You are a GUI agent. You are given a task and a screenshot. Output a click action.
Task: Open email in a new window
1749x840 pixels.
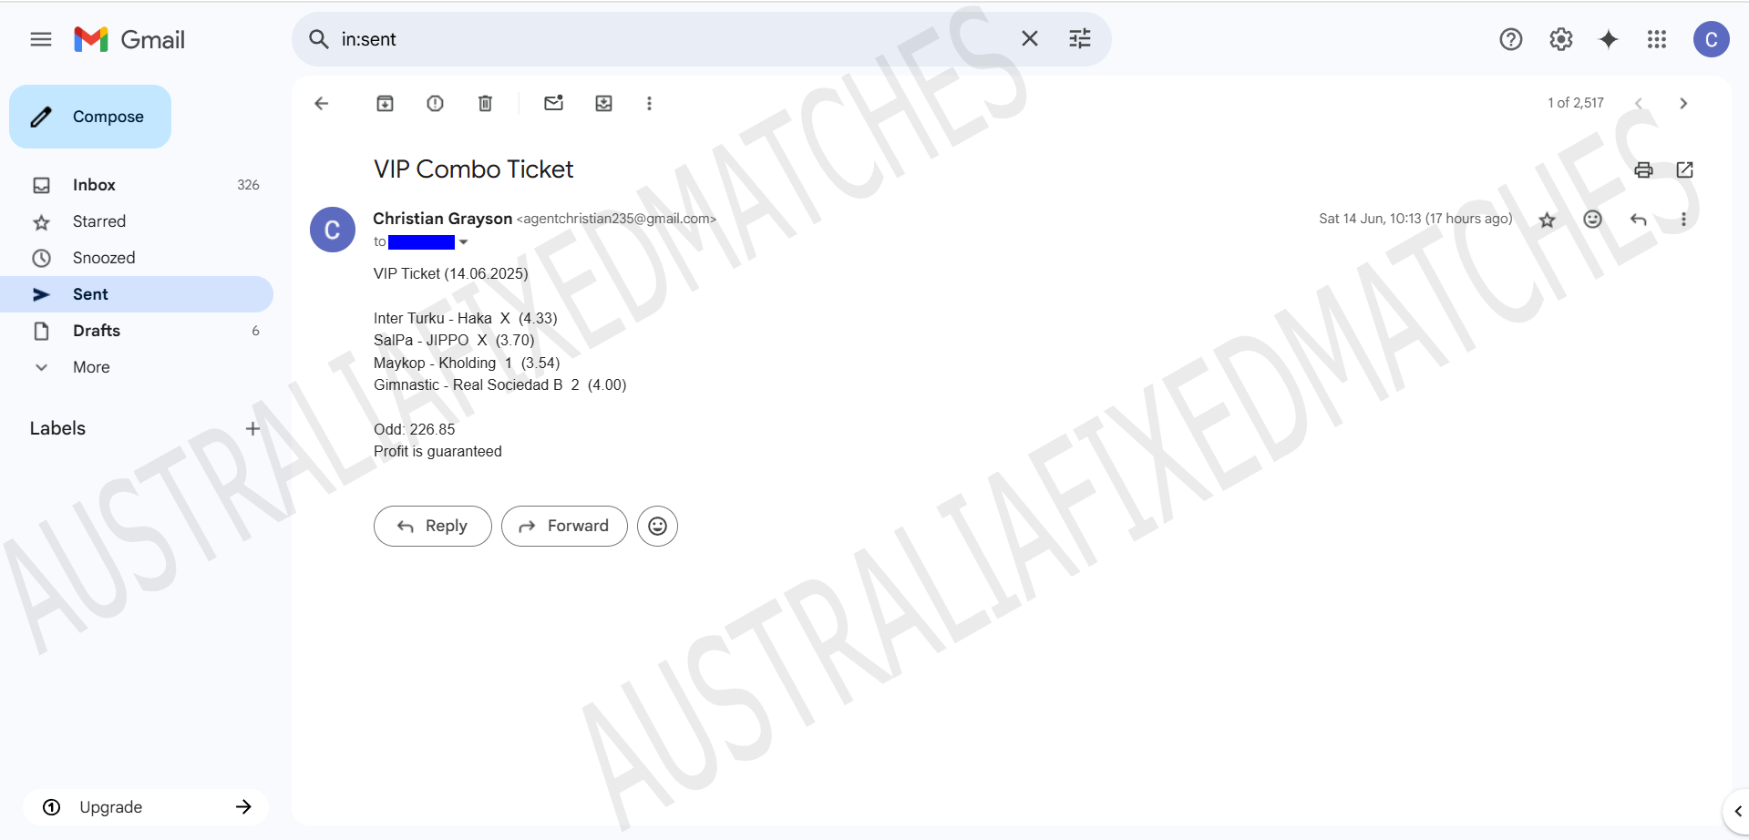1685,169
